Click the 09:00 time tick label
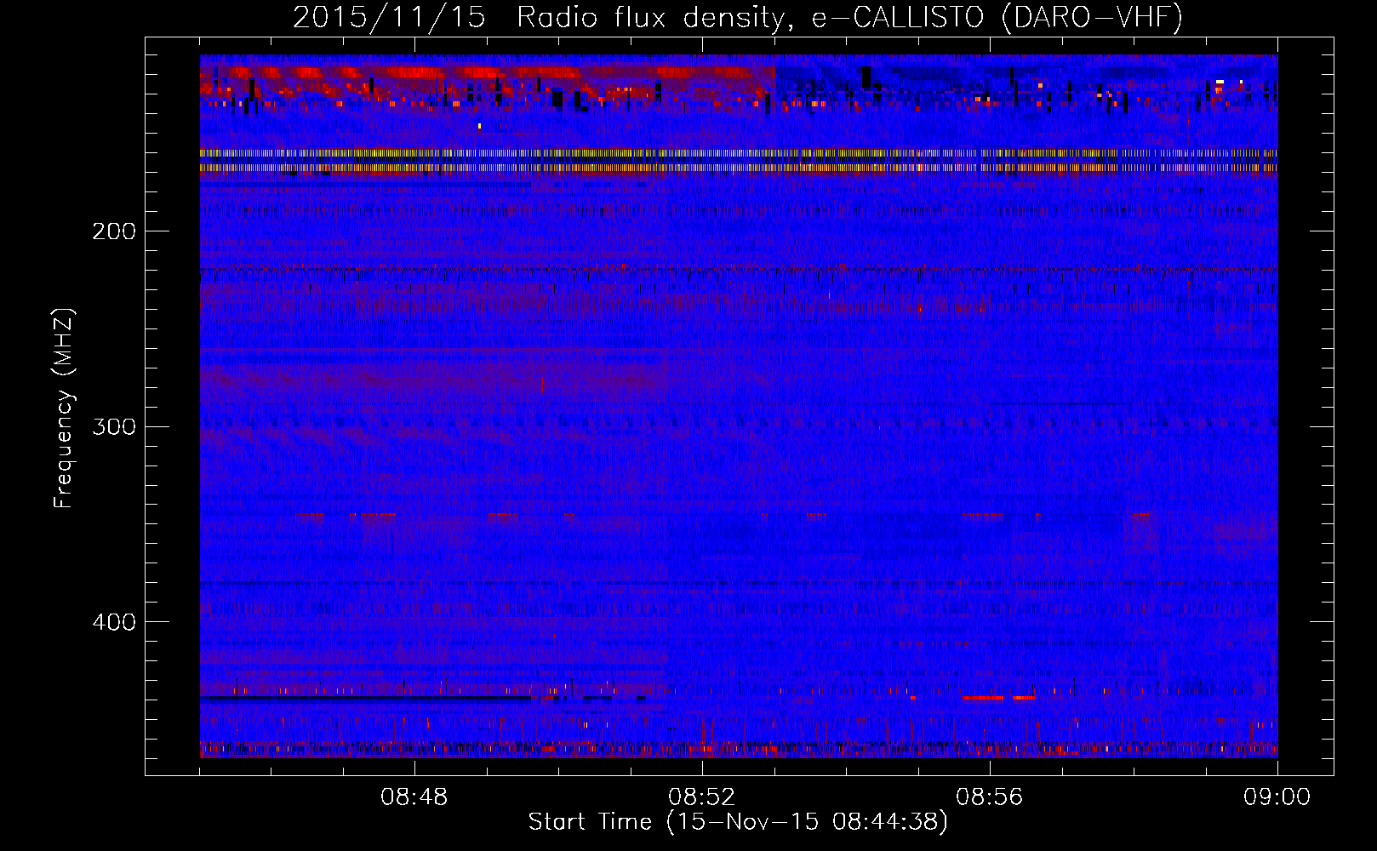Screen dimensions: 1377x851 pyautogui.click(x=1277, y=797)
